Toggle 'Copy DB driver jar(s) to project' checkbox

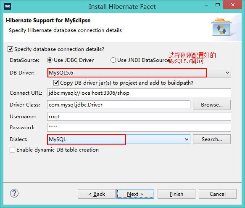click(x=56, y=83)
